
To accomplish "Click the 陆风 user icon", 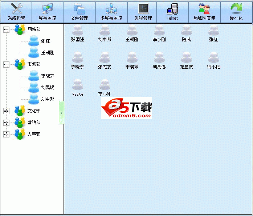I will [187, 33].
